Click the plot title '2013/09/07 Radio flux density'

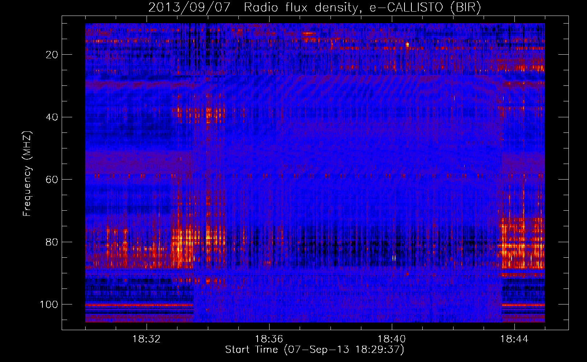315,7
